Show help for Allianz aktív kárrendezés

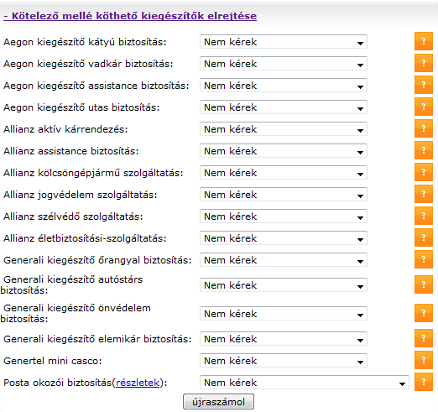pos(424,128)
